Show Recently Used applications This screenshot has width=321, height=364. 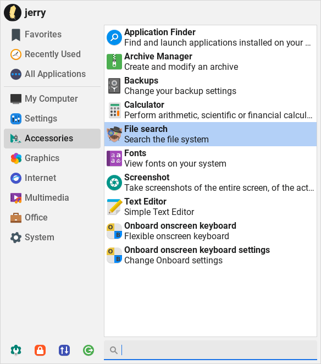[x=52, y=54]
